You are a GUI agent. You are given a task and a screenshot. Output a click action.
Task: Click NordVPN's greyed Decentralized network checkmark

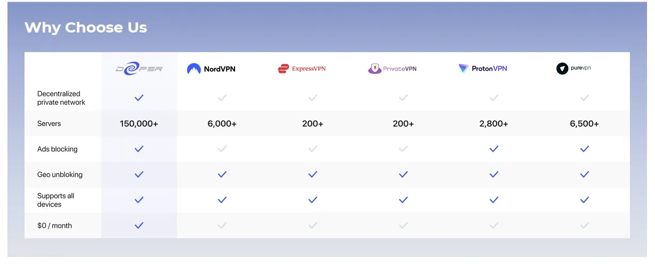coord(222,98)
